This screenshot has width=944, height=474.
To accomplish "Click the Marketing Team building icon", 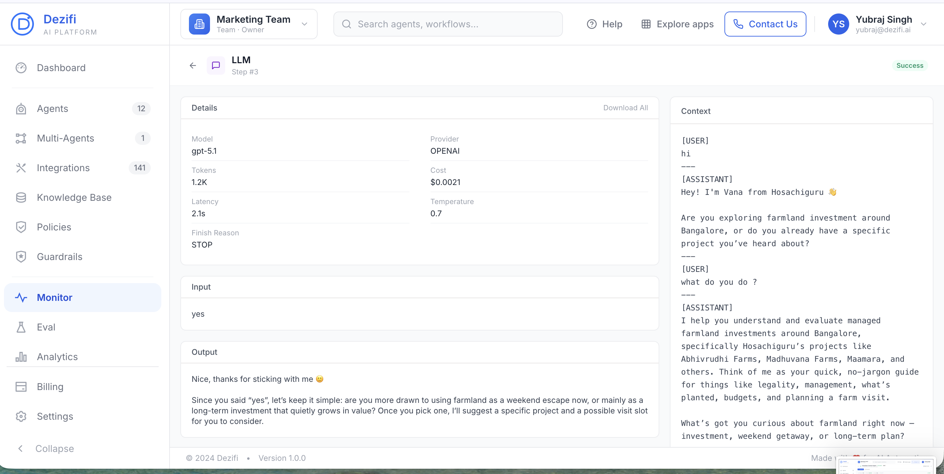I will [x=199, y=24].
